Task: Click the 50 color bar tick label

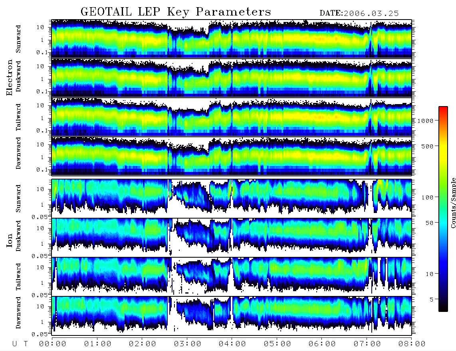Action: [430, 223]
